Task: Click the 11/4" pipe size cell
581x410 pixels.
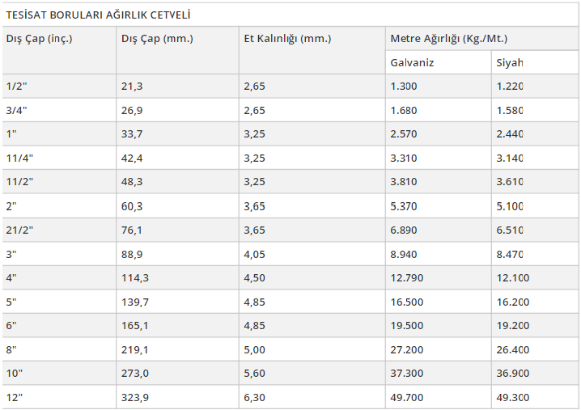Action: (x=59, y=159)
